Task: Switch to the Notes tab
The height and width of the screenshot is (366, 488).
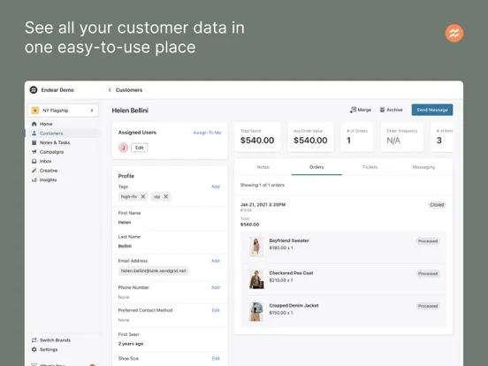Action: pyautogui.click(x=263, y=167)
